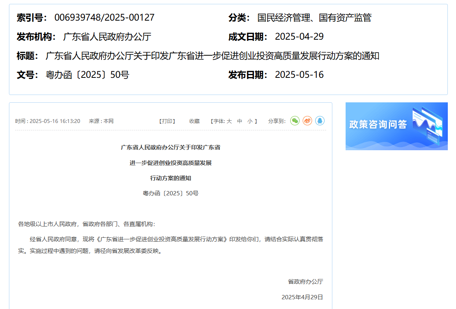
Task: Click 发布日期 value 2025-05-16
Action: pyautogui.click(x=299, y=75)
